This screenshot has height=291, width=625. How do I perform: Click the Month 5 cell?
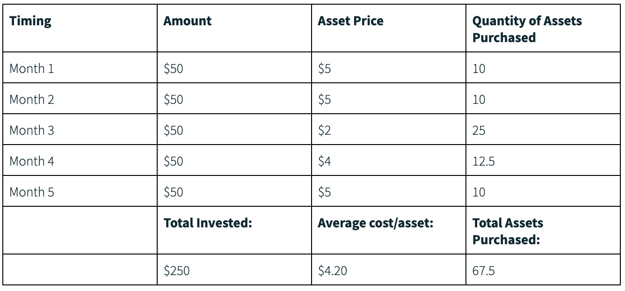click(32, 192)
